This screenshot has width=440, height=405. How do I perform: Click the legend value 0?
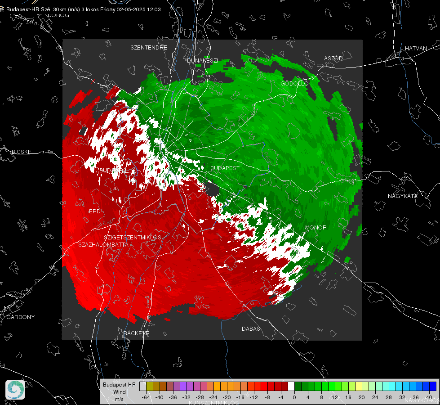[294, 397]
